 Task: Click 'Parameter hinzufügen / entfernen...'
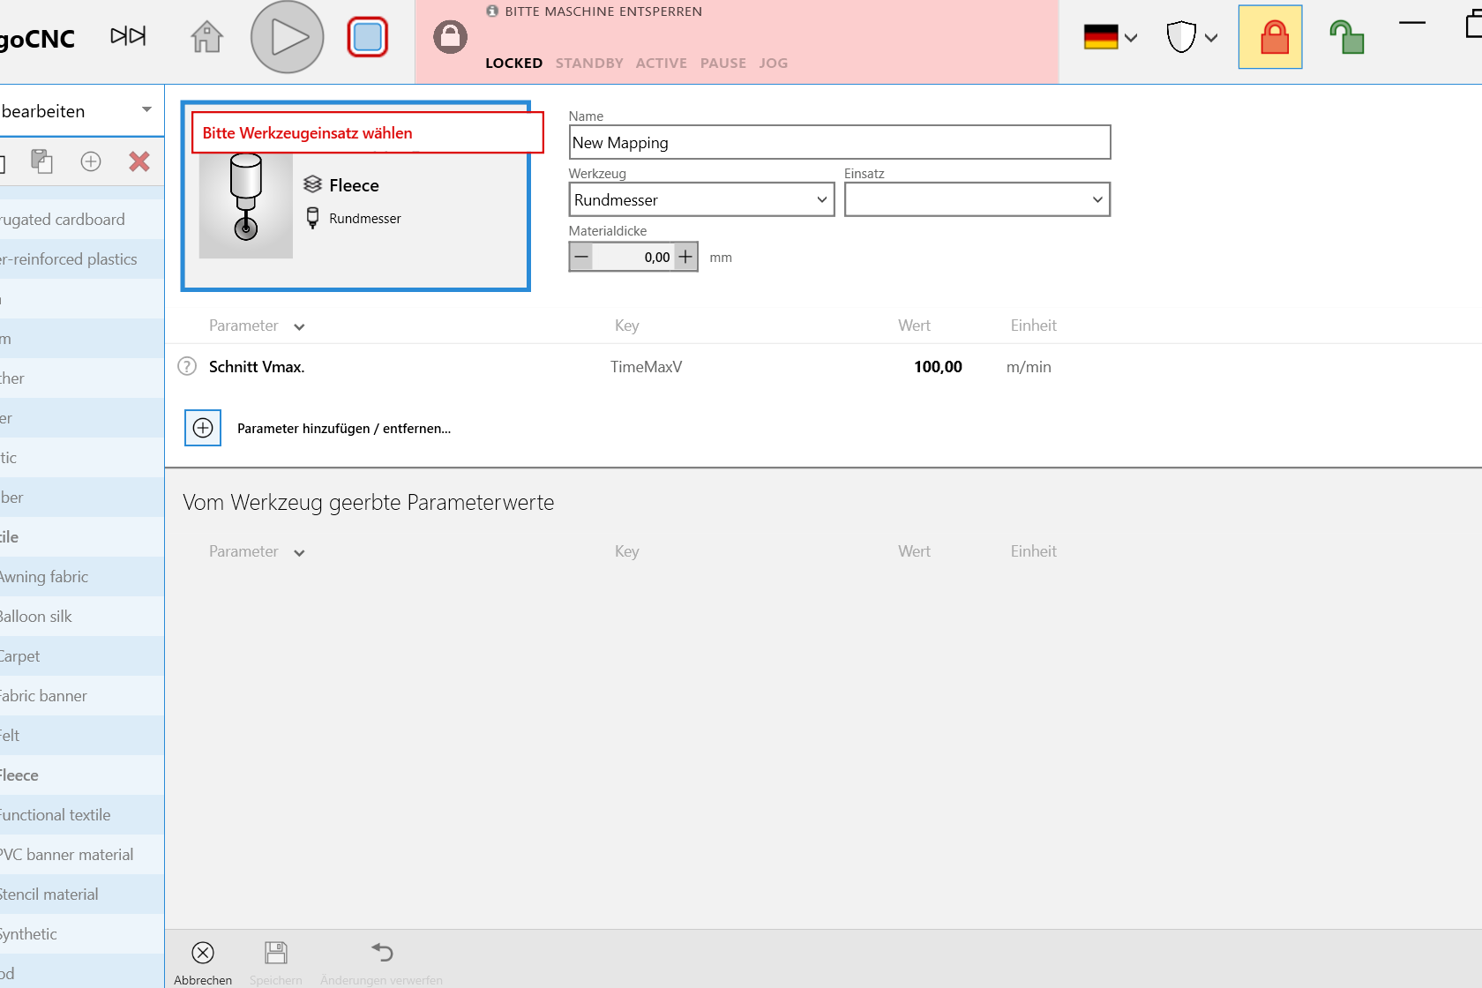pyautogui.click(x=344, y=429)
